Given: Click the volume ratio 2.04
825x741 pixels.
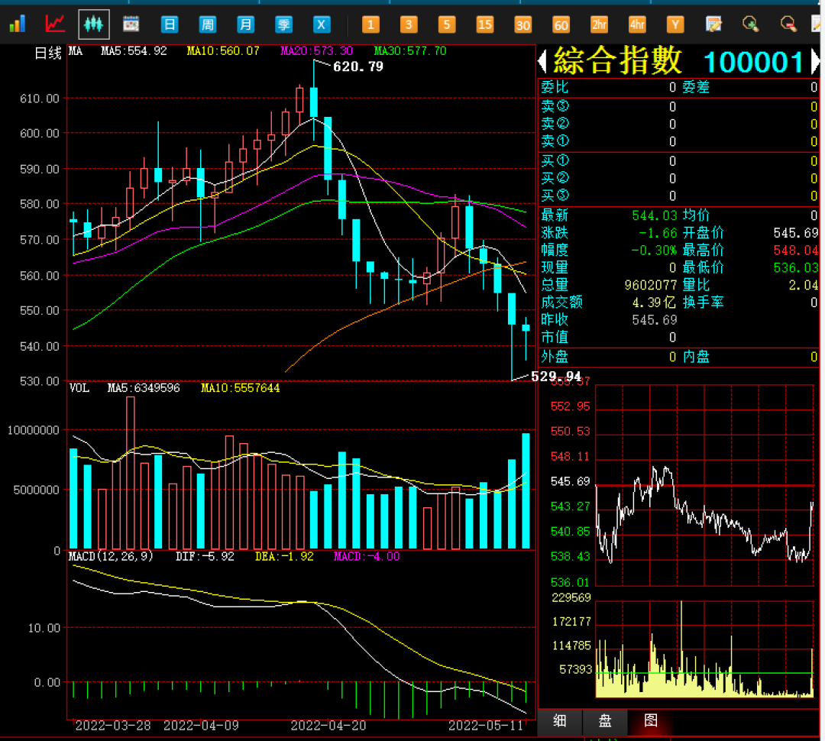Looking at the screenshot, I should (803, 285).
